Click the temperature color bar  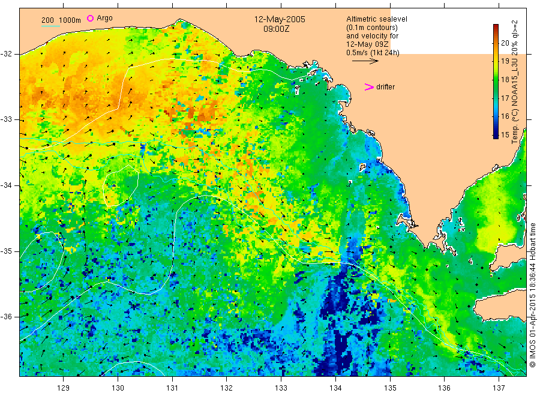(496, 81)
